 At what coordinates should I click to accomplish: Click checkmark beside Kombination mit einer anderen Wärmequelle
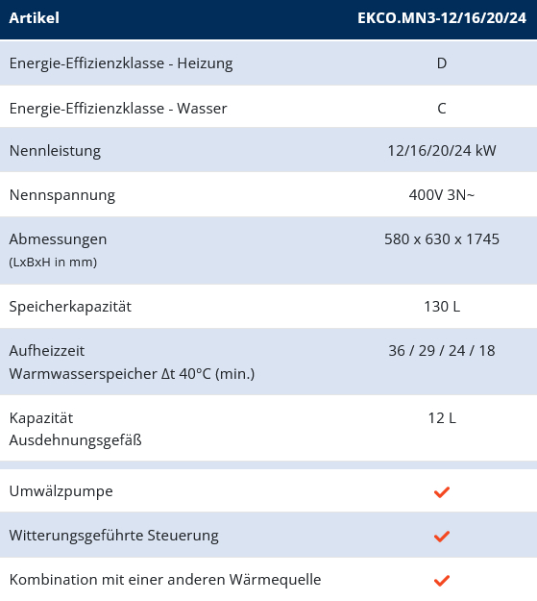(442, 580)
